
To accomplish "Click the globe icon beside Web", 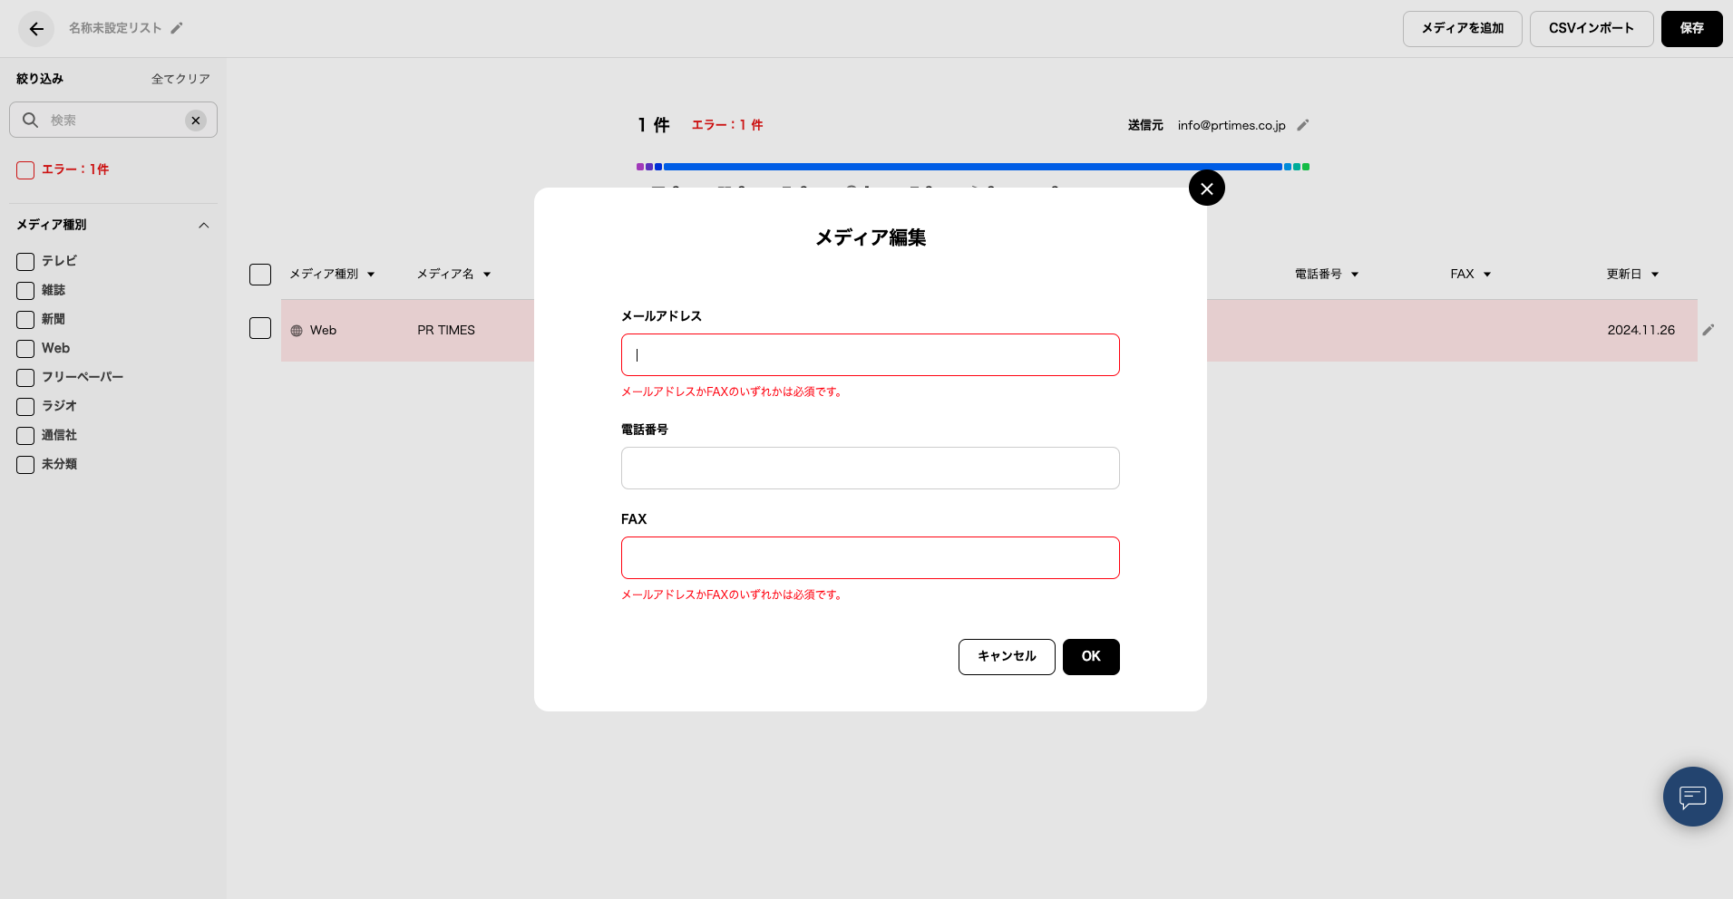I will (x=297, y=331).
